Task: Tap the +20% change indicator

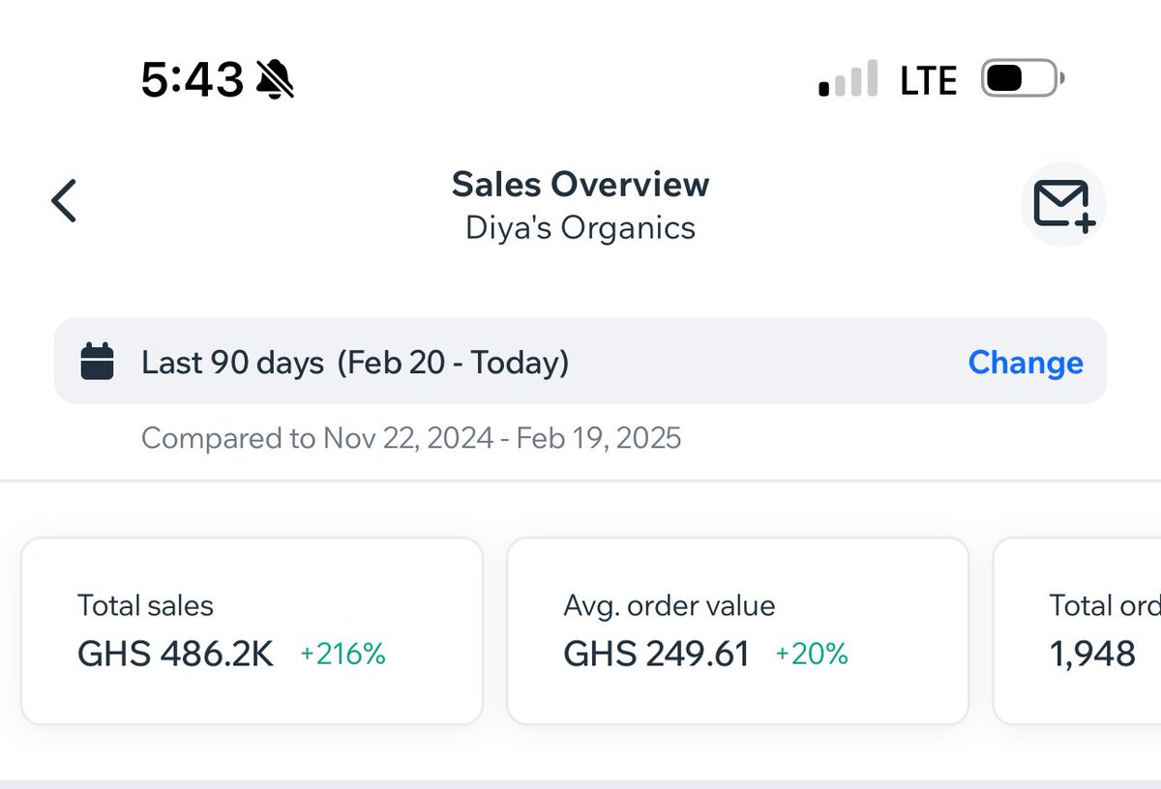Action: pos(812,655)
